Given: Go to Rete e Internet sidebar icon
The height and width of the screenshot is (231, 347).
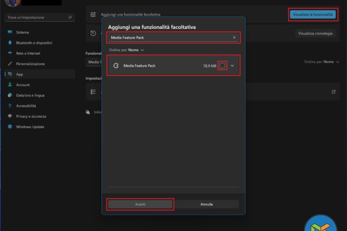Looking at the screenshot, I should coord(10,53).
